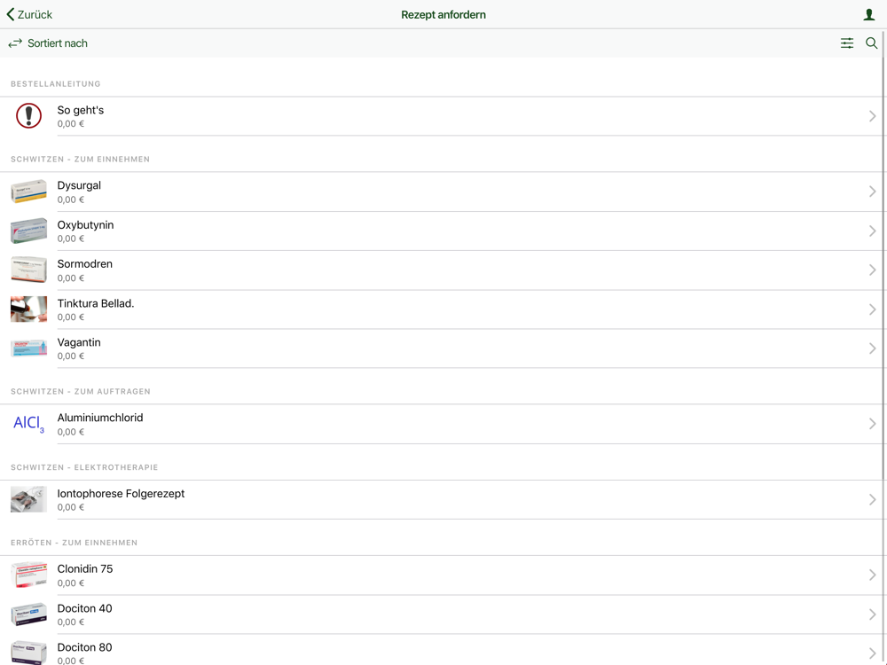Select the Dysurgal medication
The width and height of the screenshot is (887, 665).
pyautogui.click(x=443, y=192)
